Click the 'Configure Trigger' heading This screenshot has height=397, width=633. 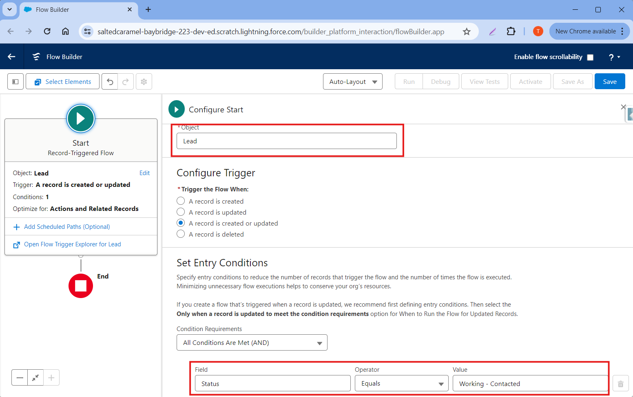tap(216, 173)
